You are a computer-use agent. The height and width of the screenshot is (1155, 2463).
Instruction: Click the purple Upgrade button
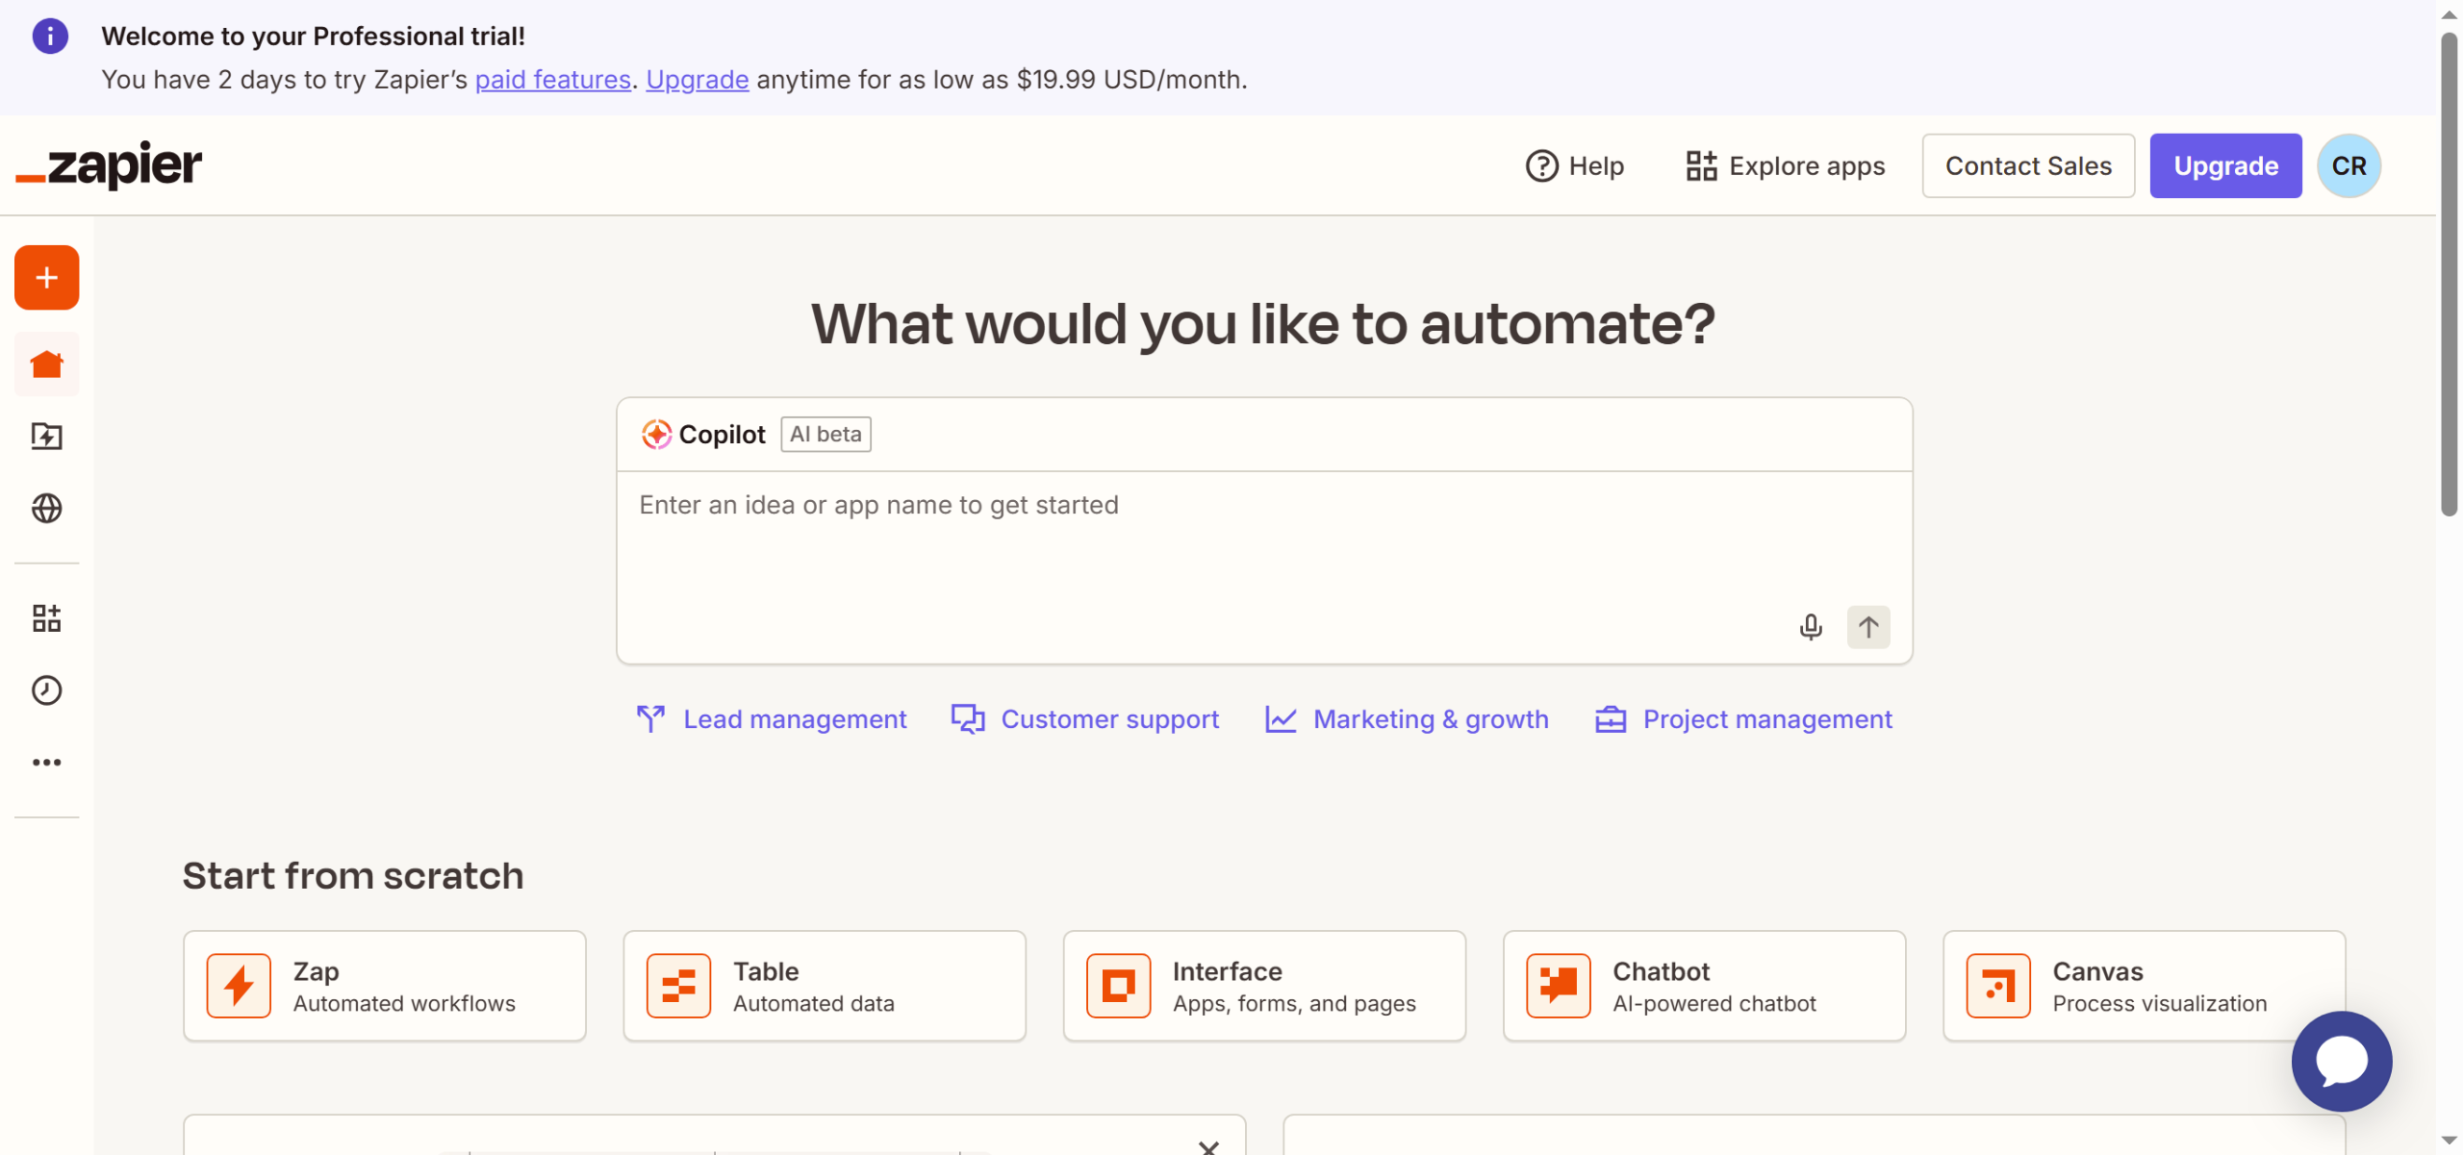2225,166
